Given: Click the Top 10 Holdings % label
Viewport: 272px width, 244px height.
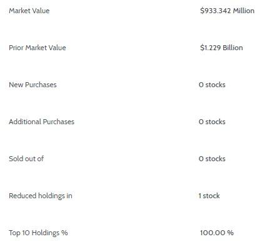Looking at the screenshot, I should [x=38, y=233].
